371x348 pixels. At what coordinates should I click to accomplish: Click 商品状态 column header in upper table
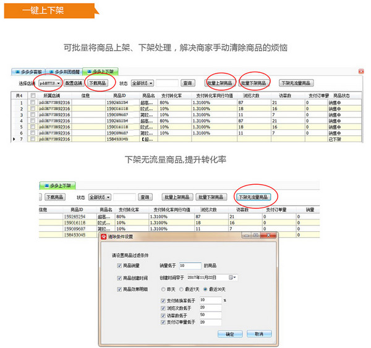tap(341, 96)
